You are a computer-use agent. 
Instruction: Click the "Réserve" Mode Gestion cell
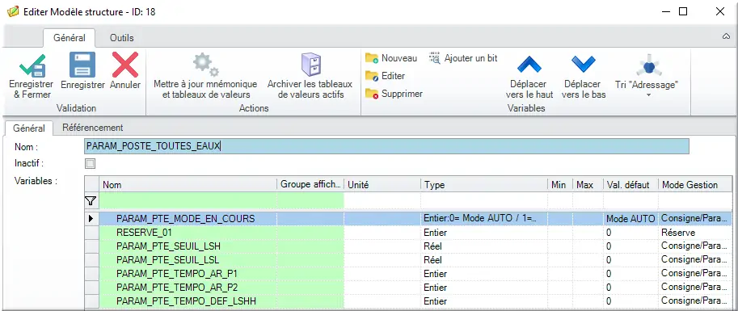(695, 233)
